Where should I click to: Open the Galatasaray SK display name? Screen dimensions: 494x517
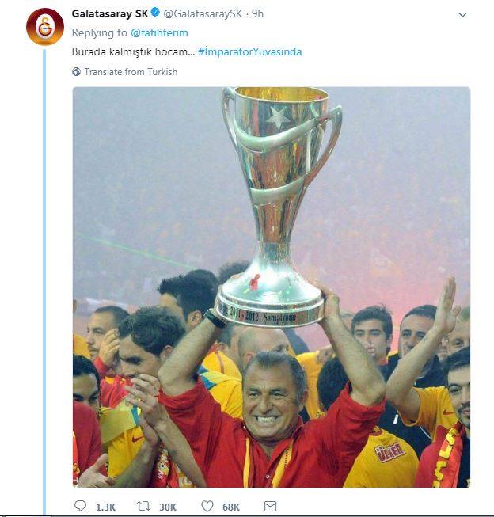(x=110, y=13)
